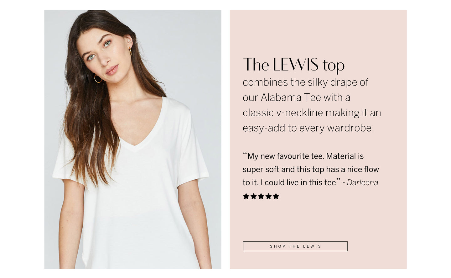
Task: Click the 'easy-add to every wardrobe.' line
Action: coord(308,128)
